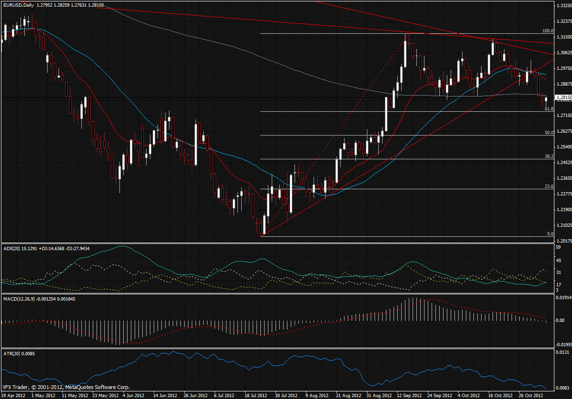The image size is (572, 399).
Task: Click the Fibonacci 0.0 level label
Action: 550,234
